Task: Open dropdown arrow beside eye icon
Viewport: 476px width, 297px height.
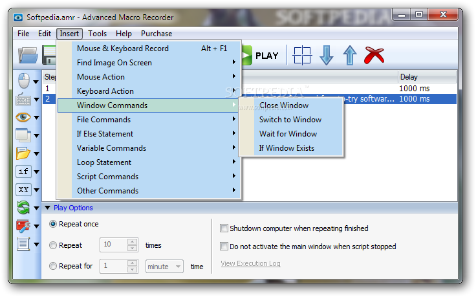Action: click(36, 118)
